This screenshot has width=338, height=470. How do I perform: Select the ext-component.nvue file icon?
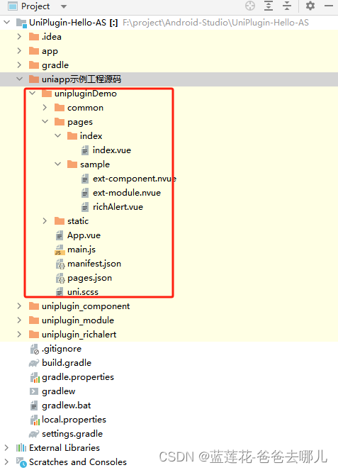click(85, 179)
